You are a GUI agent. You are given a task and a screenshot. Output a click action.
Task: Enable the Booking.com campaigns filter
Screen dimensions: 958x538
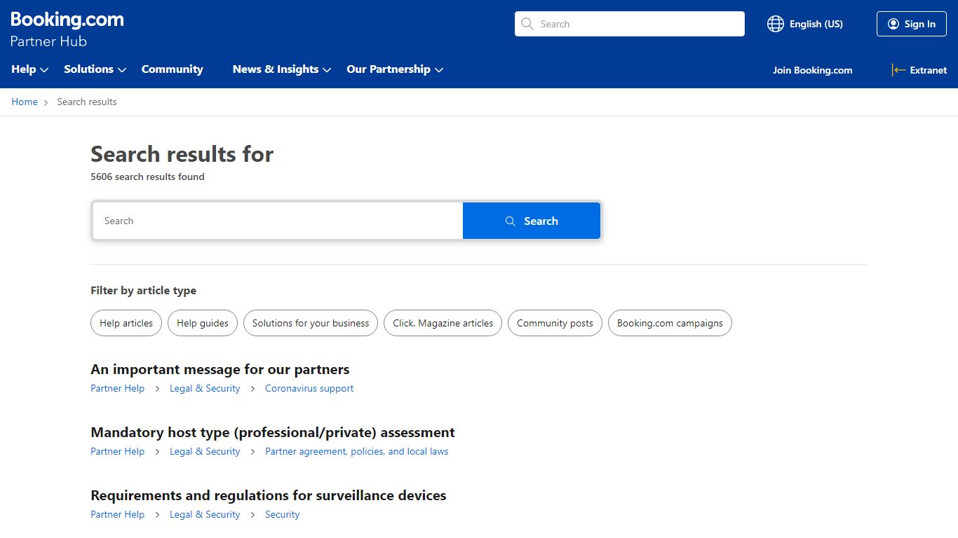click(670, 323)
